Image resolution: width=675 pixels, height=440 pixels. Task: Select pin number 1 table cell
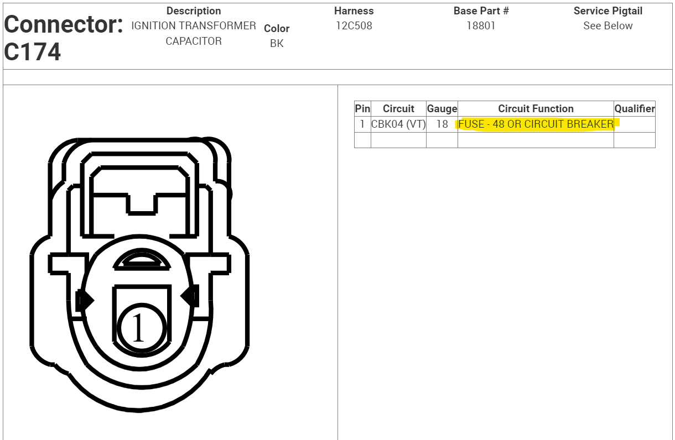click(362, 124)
